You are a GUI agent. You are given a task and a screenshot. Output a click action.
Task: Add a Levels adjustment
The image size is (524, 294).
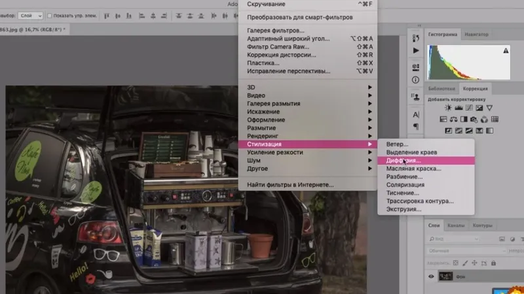(x=459, y=107)
